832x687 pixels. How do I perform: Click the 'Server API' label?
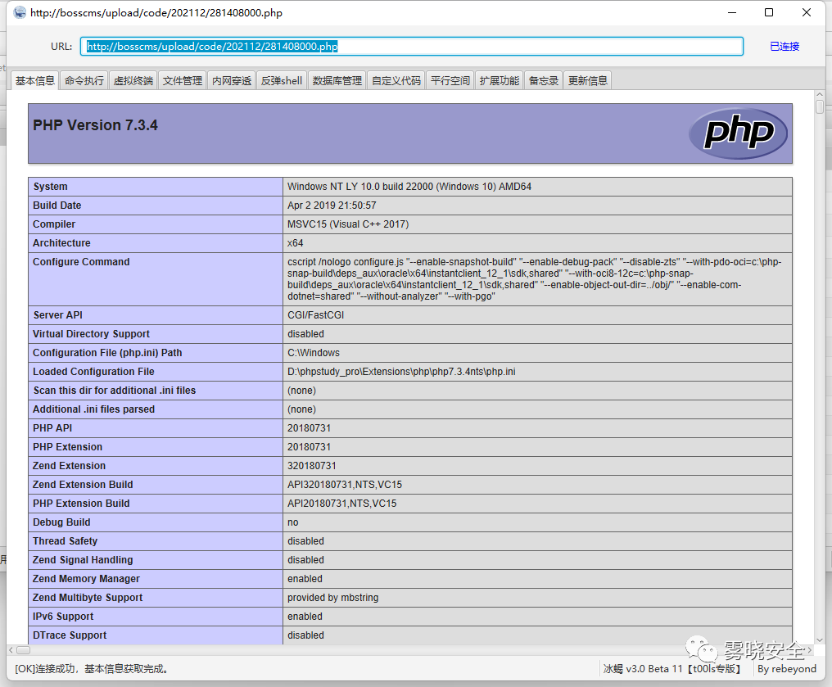(x=58, y=315)
